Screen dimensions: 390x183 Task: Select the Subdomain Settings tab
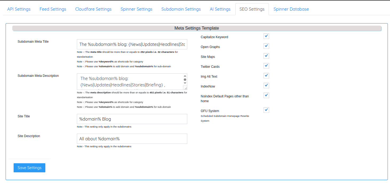click(181, 9)
